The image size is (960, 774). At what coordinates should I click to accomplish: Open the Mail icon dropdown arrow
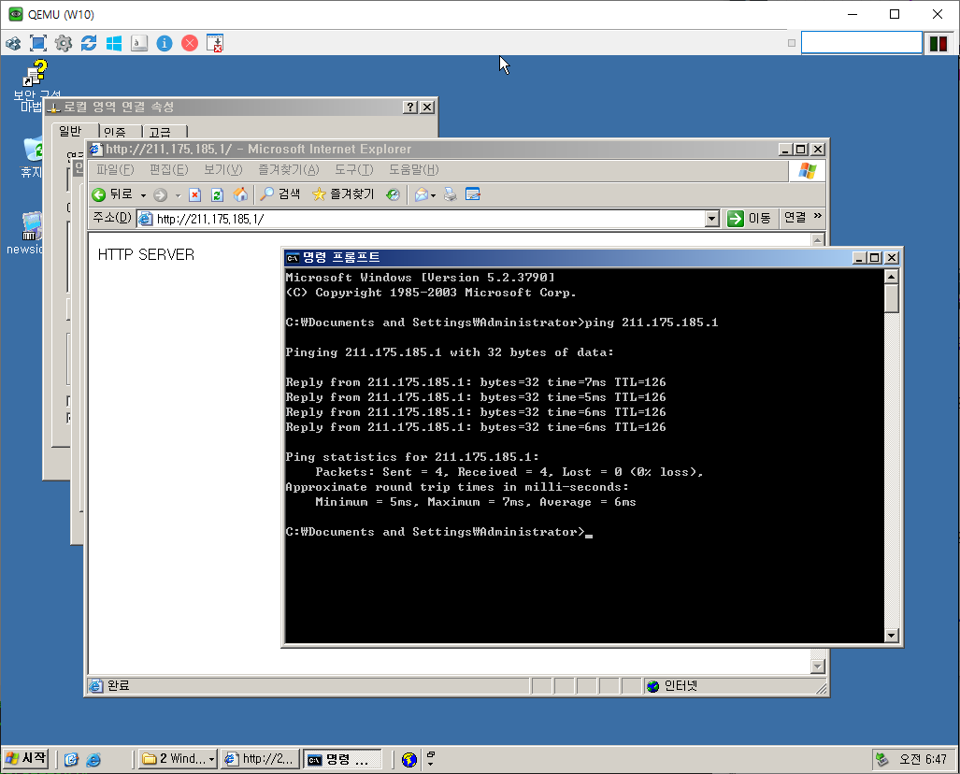tap(433, 196)
